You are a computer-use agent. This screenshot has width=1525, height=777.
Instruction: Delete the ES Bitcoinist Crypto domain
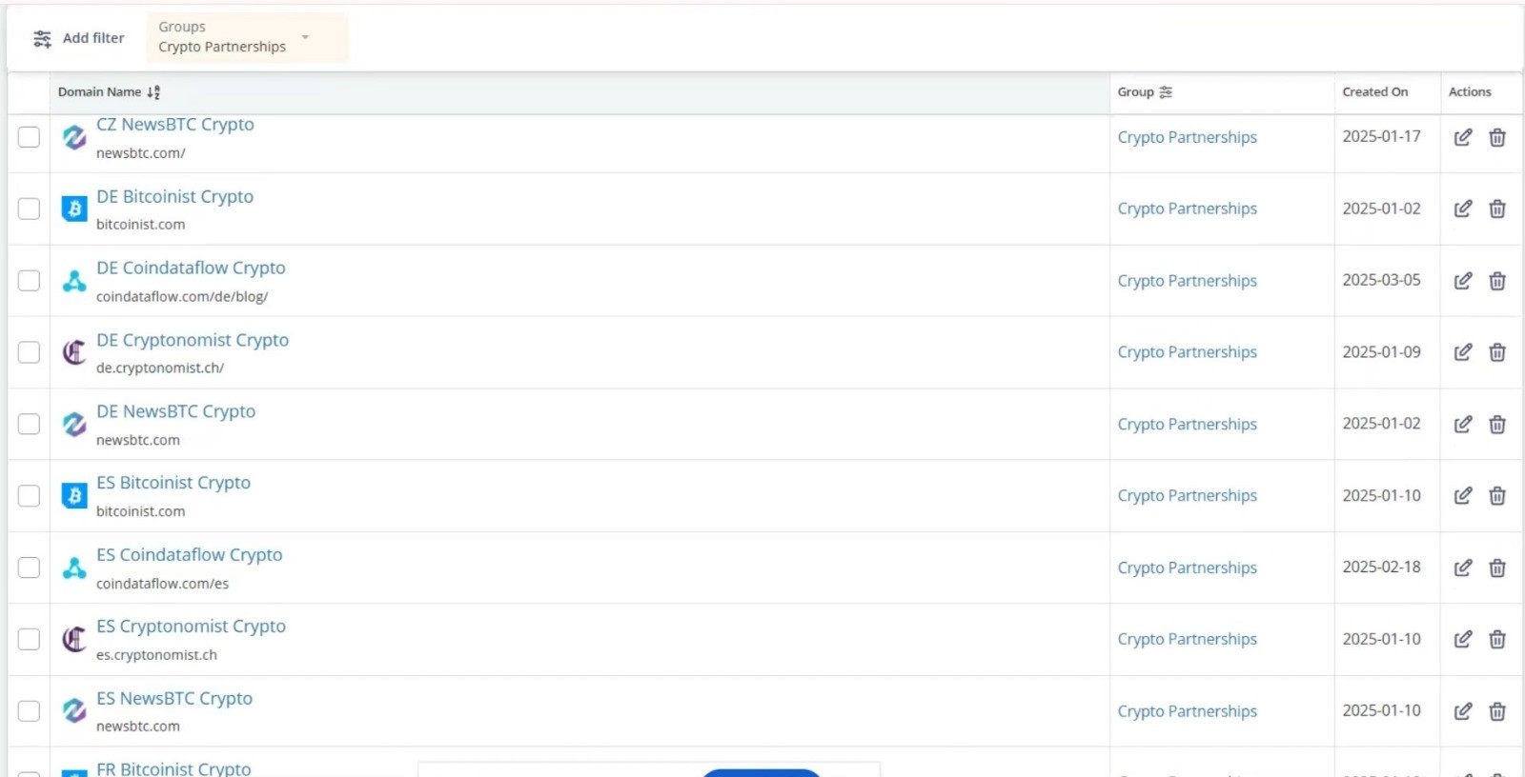[x=1497, y=496]
